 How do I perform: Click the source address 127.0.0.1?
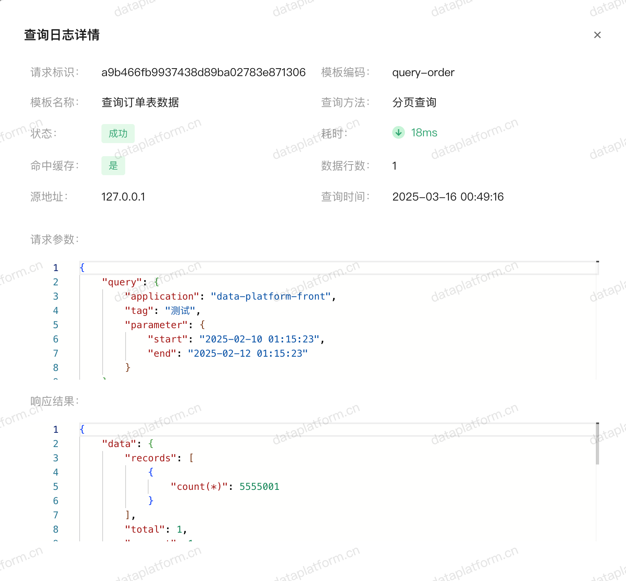(x=123, y=197)
